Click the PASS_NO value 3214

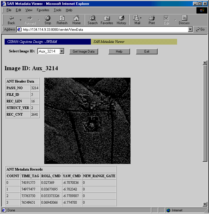(35, 88)
